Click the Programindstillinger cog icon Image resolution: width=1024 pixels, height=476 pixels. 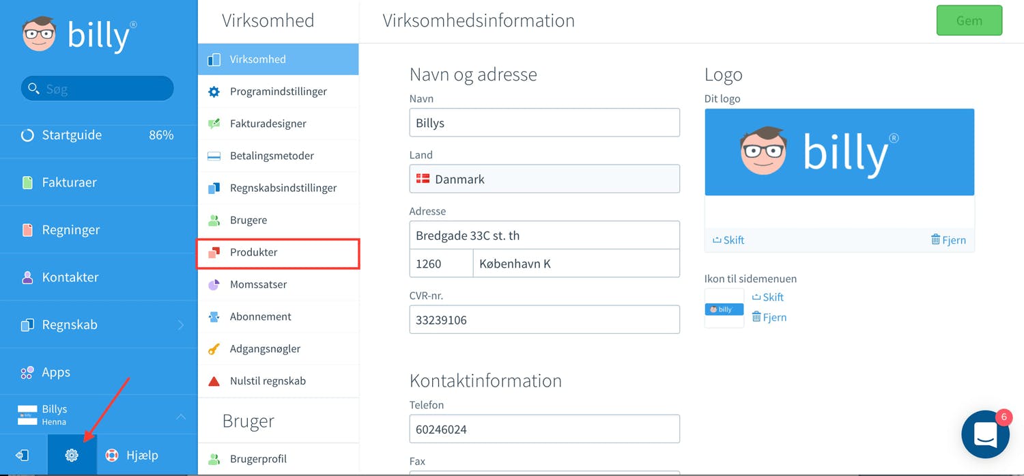(x=214, y=92)
